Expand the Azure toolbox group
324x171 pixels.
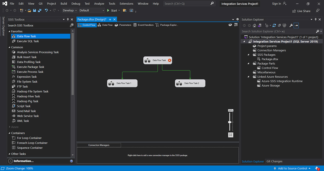[x=9, y=127]
